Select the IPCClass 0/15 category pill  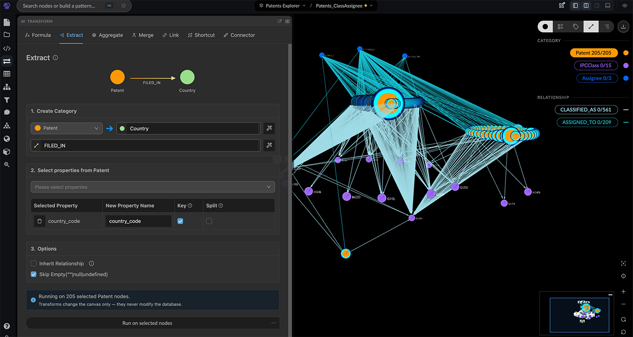coord(596,66)
